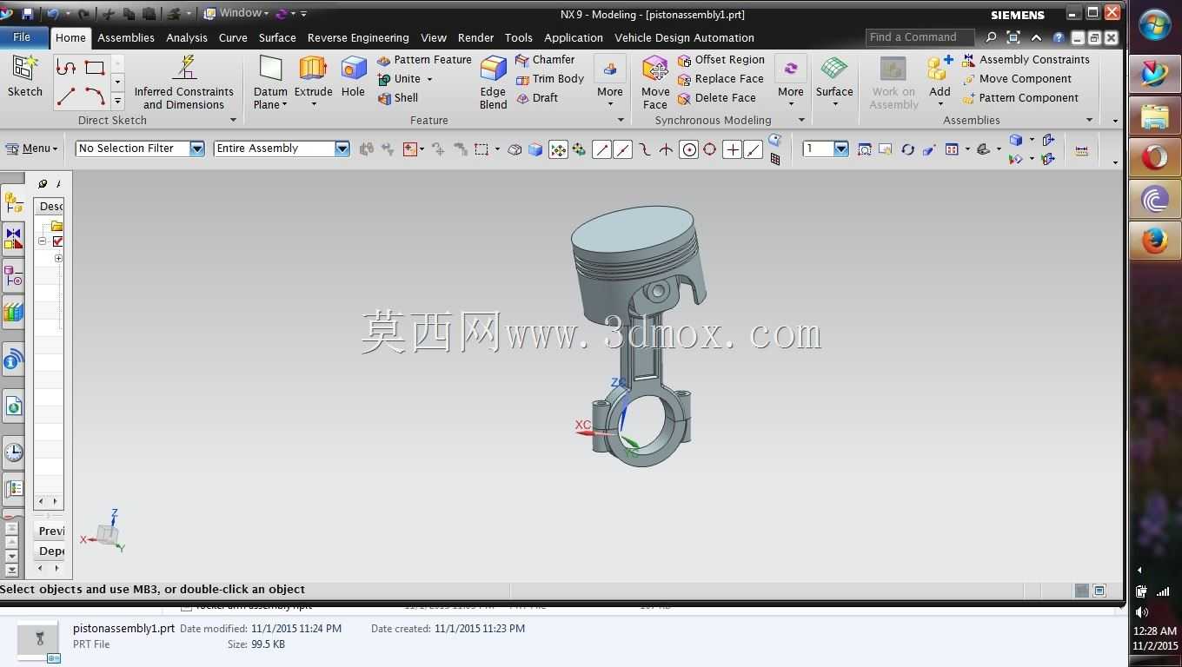Click the Description column header in navigator

coord(49,207)
